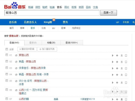Screen dimensions: 135x101
Task: Add song 05 辉煌新山西 to playlist
Action: click(x=117, y=83)
